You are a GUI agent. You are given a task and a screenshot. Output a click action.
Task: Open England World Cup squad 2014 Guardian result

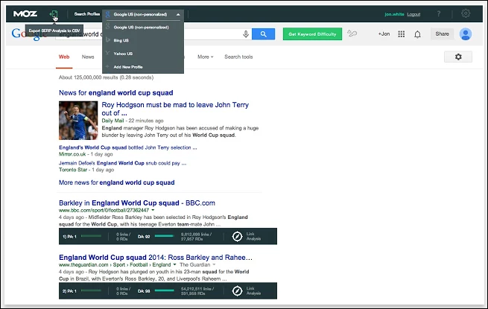coord(156,258)
